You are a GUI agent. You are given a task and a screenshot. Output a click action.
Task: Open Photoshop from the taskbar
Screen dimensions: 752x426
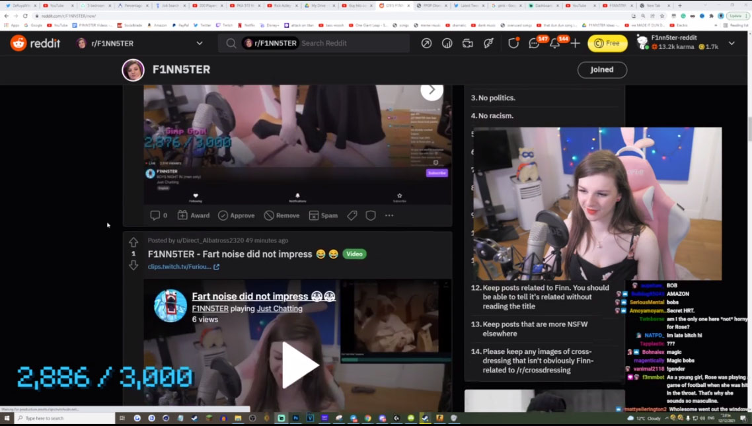pyautogui.click(x=295, y=418)
